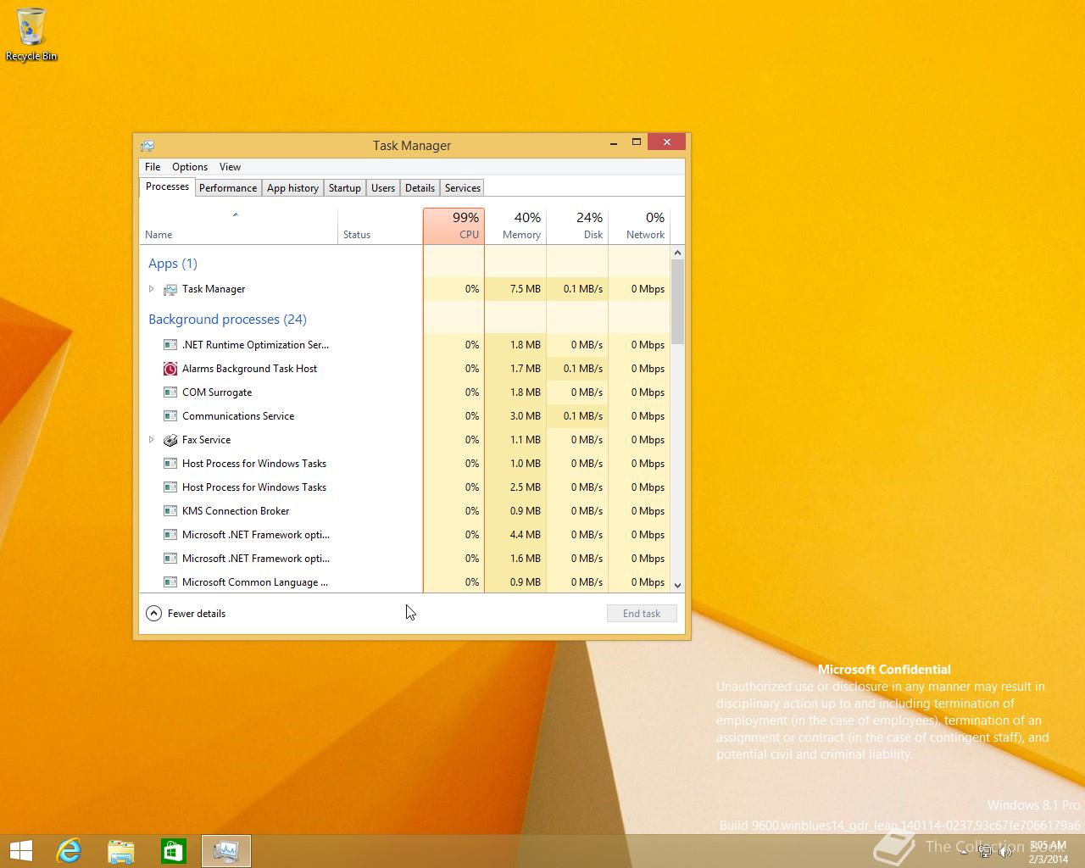The width and height of the screenshot is (1085, 868).
Task: Sort by the CPU column header
Action: [x=453, y=226]
